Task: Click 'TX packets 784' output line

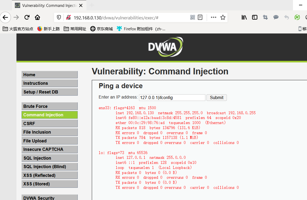Action: (157, 138)
